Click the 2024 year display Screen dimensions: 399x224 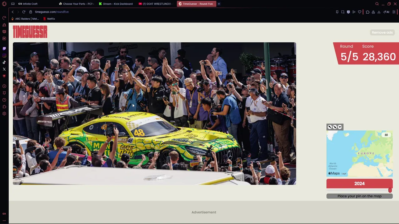359,184
